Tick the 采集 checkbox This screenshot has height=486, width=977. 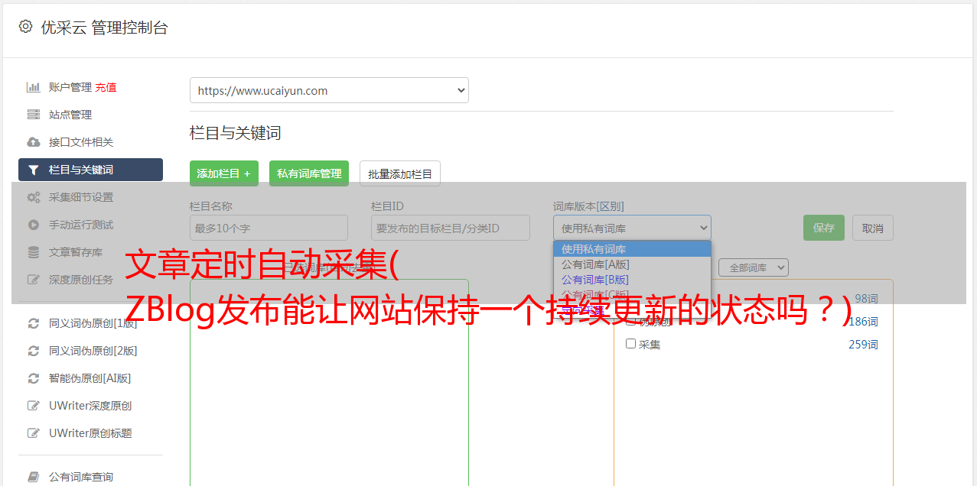[x=631, y=344]
